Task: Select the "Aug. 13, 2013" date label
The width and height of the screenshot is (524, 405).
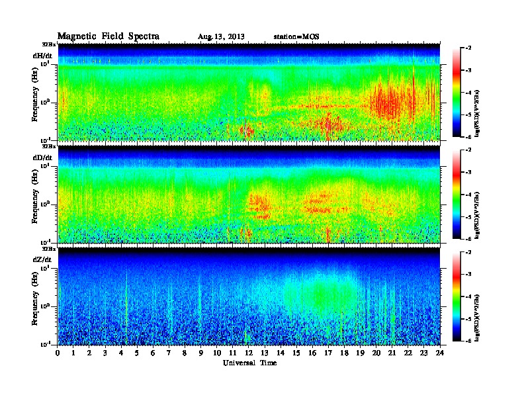Action: pyautogui.click(x=221, y=36)
